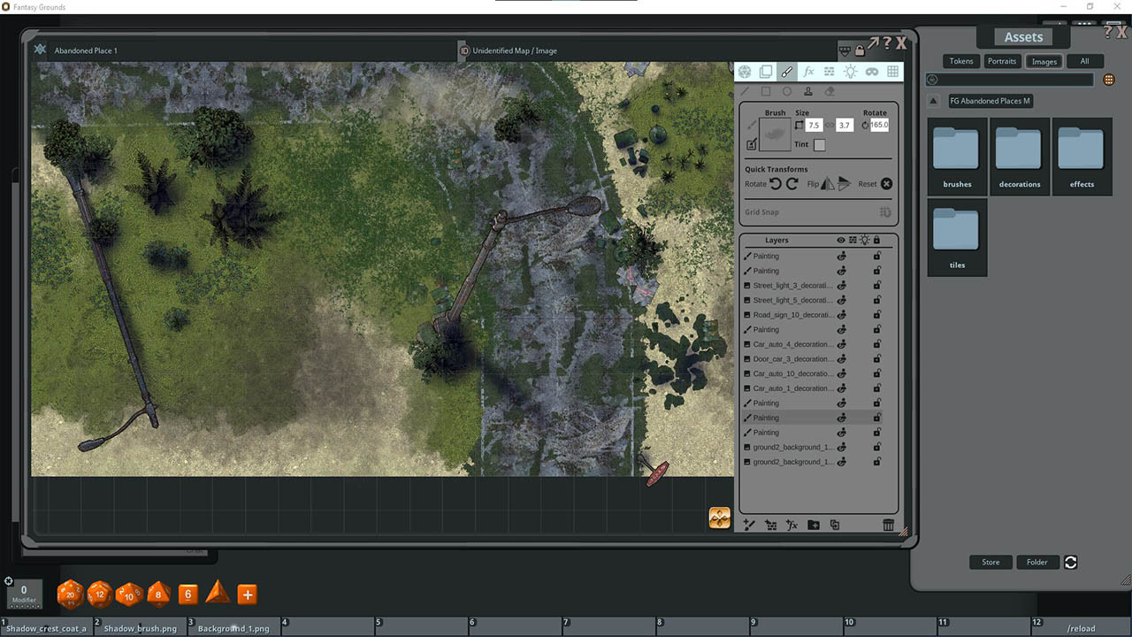The height and width of the screenshot is (637, 1132).
Task: Select the Brush tool in the image toolbar
Action: tap(787, 72)
